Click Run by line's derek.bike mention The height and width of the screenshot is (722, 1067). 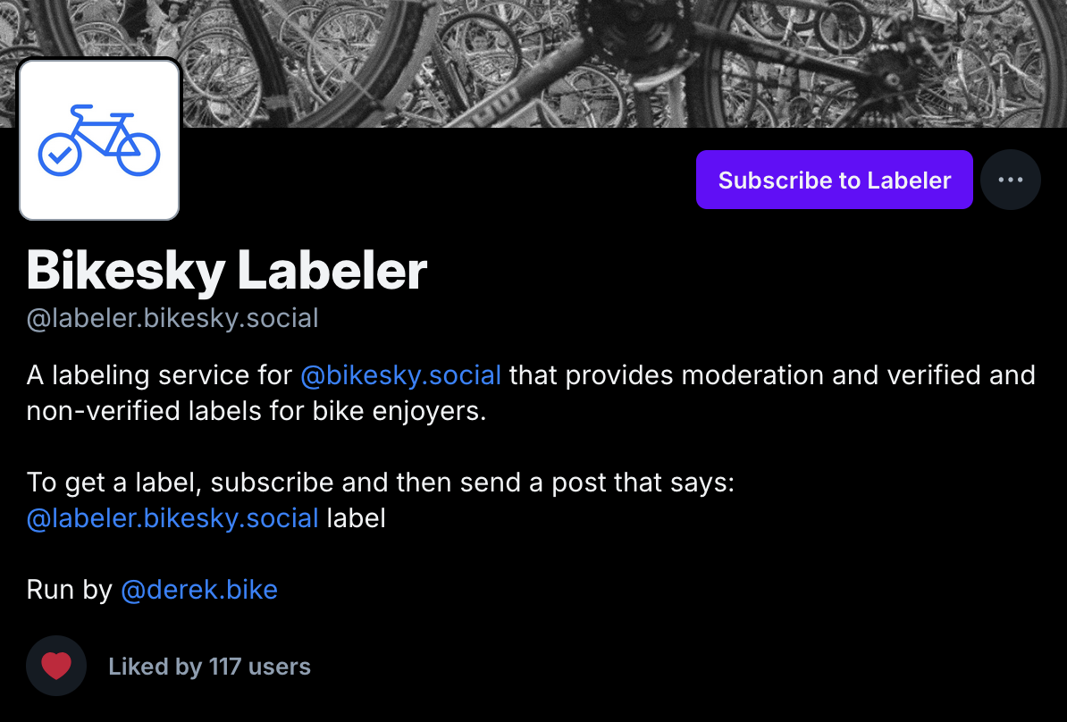[x=198, y=590]
